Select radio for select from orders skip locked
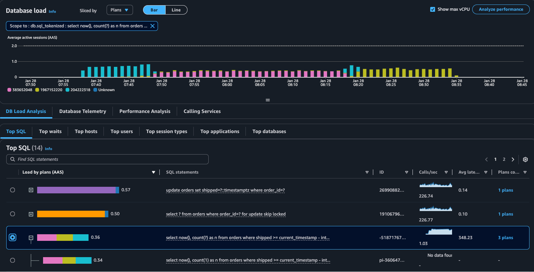Screen dimensions: 534x272 click(13, 214)
